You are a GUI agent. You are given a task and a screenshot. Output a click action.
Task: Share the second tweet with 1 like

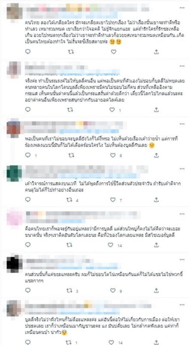point(156,110)
